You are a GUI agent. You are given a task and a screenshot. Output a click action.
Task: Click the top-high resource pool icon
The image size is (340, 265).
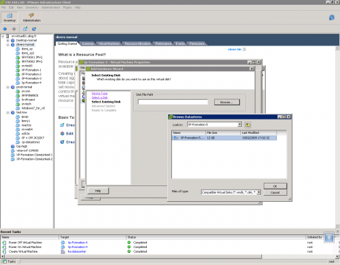[13, 146]
